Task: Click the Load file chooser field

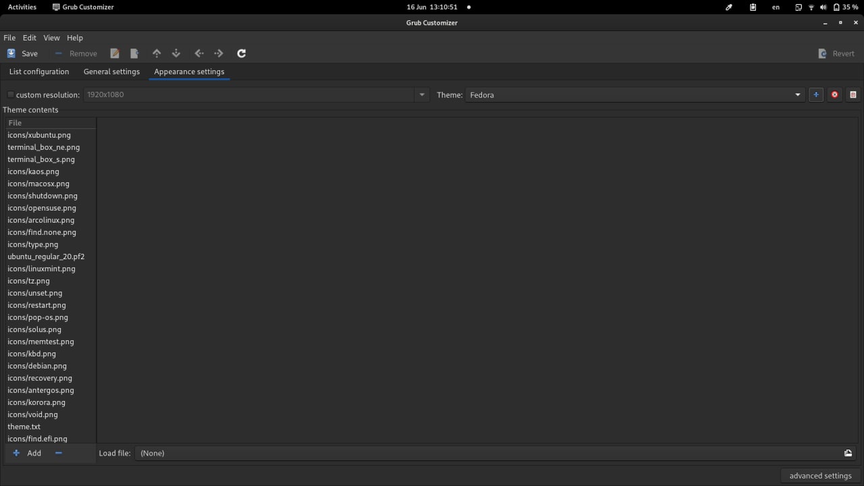Action: 496,453
